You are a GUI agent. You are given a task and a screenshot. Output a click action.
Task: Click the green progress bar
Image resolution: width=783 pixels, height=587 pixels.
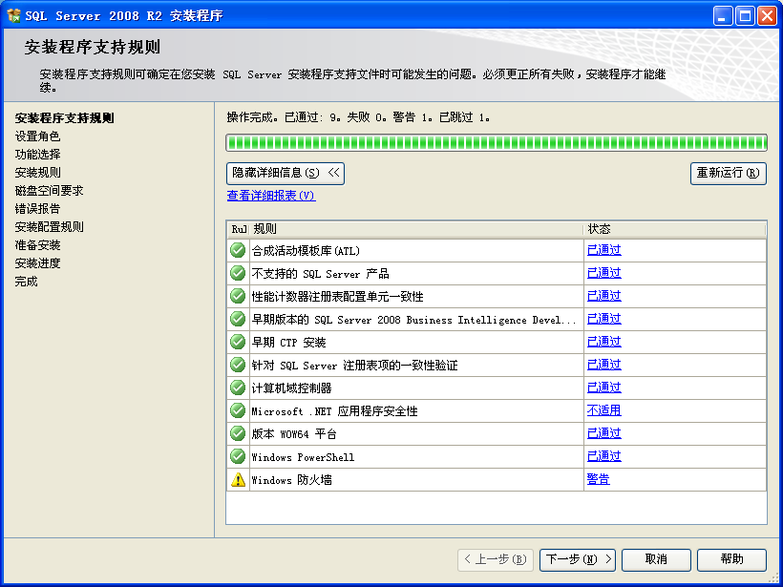495,141
